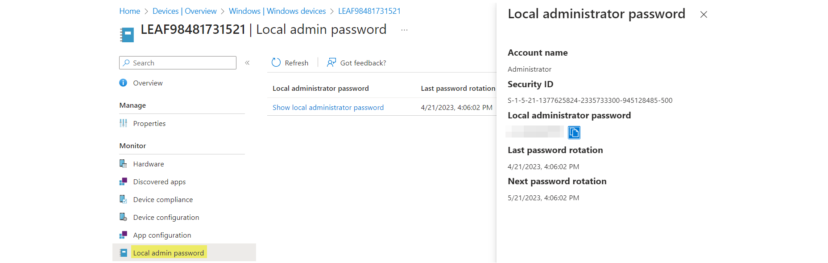Click the Overview info icon

coord(123,83)
